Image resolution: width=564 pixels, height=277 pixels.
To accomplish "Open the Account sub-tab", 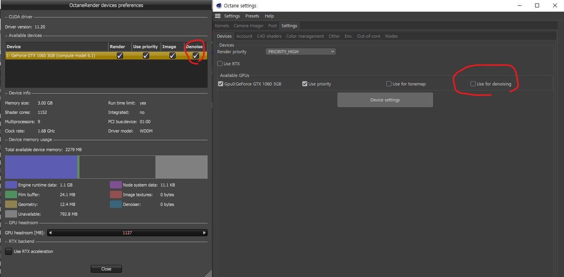I will (244, 36).
